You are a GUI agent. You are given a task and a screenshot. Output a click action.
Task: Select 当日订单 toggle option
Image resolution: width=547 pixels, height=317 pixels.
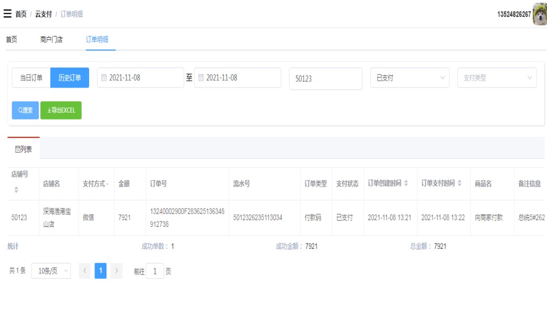[31, 78]
